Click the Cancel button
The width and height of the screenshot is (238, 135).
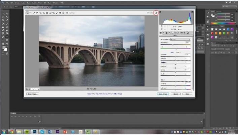[x=176, y=94]
